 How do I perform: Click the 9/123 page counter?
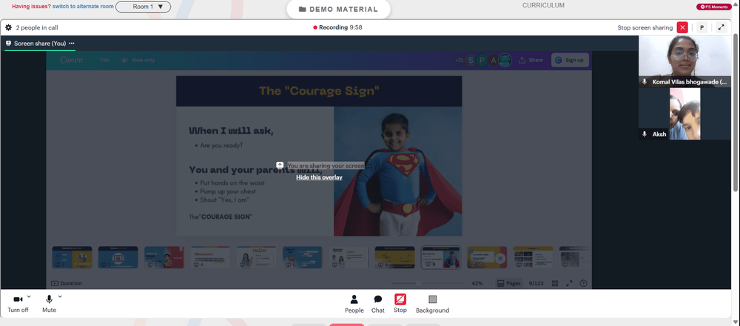point(536,284)
